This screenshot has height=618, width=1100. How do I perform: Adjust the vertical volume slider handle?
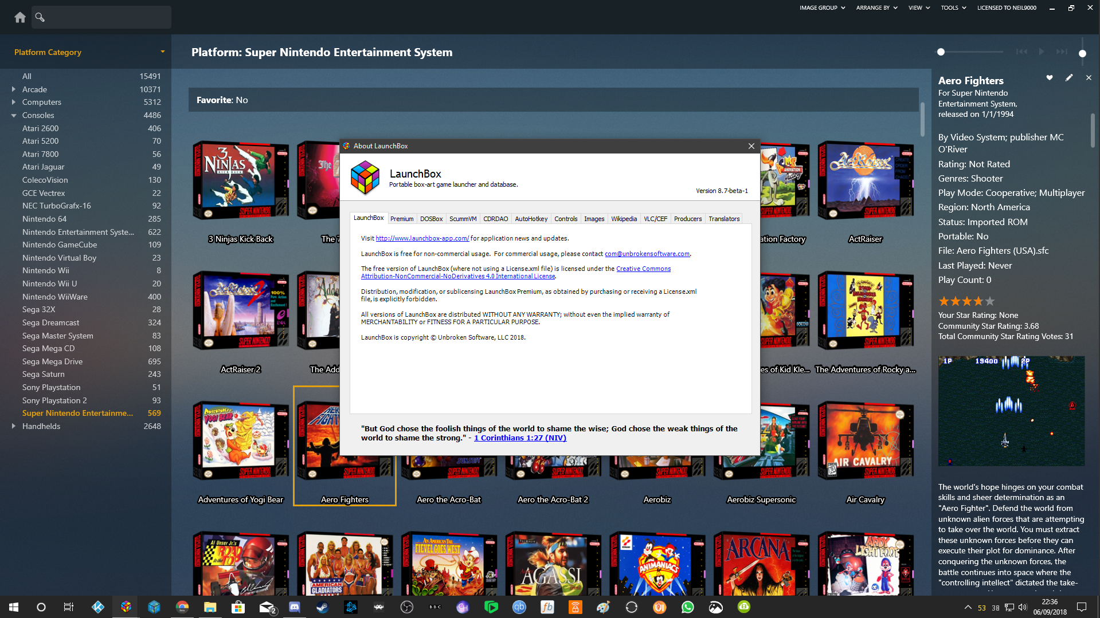coord(1082,54)
